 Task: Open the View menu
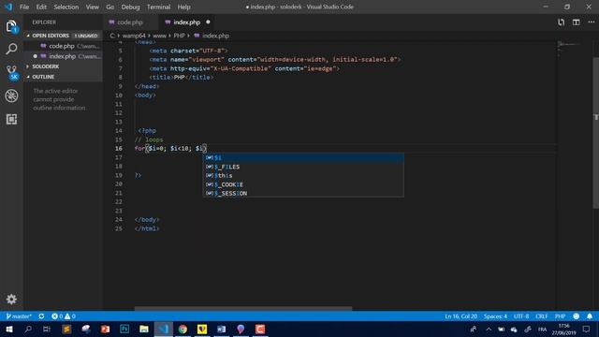92,7
